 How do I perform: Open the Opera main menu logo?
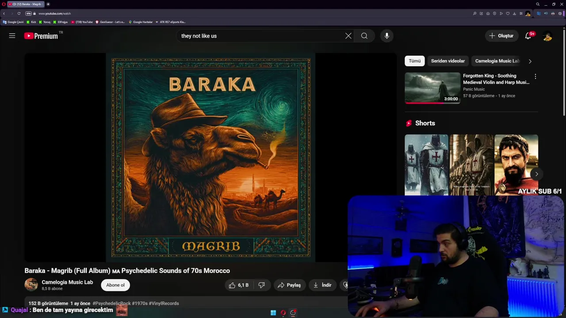point(4,4)
